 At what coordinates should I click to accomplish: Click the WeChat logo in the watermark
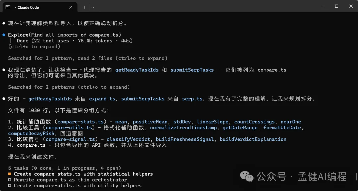click(x=247, y=176)
